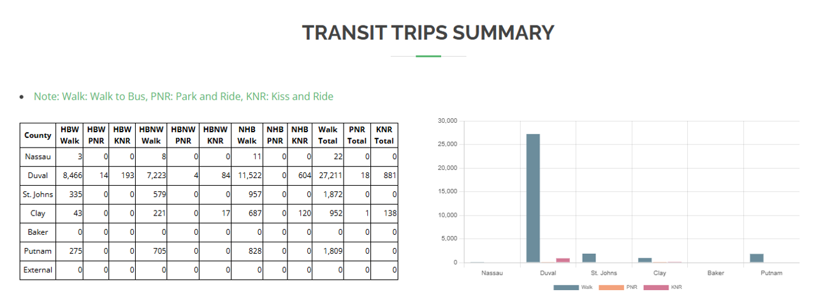Select the Walk Total column header
The width and height of the screenshot is (816, 304).
(x=328, y=135)
